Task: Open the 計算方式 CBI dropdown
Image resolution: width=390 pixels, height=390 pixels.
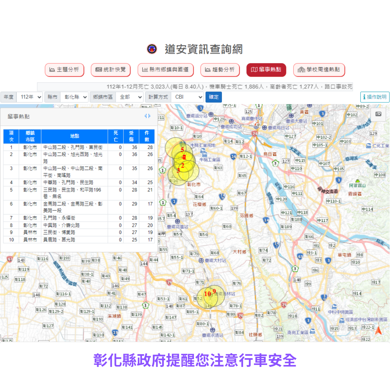Action: pos(188,97)
